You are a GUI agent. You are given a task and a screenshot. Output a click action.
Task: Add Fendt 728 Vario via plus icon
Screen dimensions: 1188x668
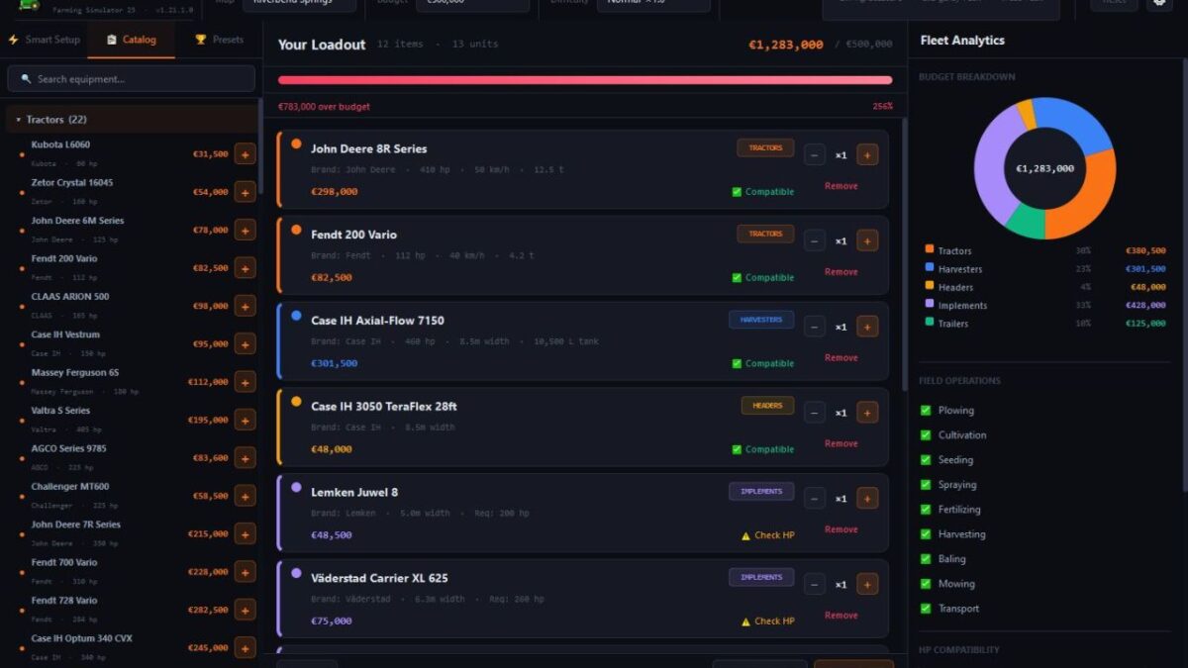[245, 610]
